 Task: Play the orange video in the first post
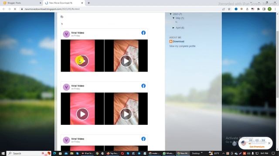tap(126, 61)
